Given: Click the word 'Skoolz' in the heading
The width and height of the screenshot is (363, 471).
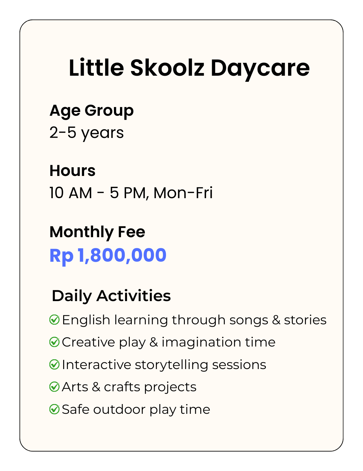Looking at the screenshot, I should click(167, 68).
